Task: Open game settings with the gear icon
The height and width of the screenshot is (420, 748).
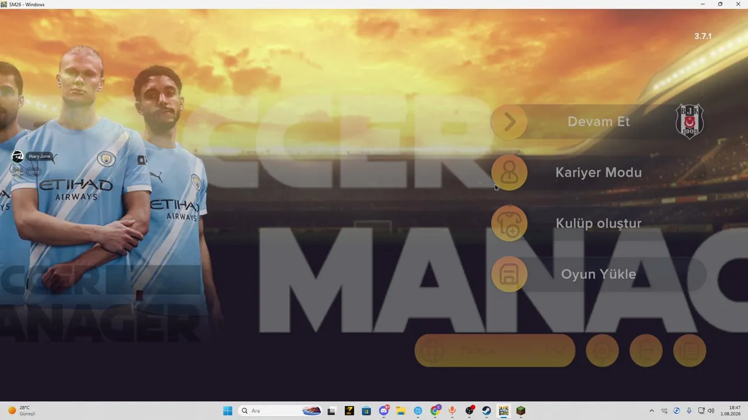Action: 602,351
